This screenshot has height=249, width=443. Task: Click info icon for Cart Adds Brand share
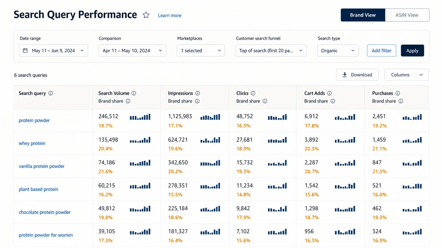[x=333, y=101]
